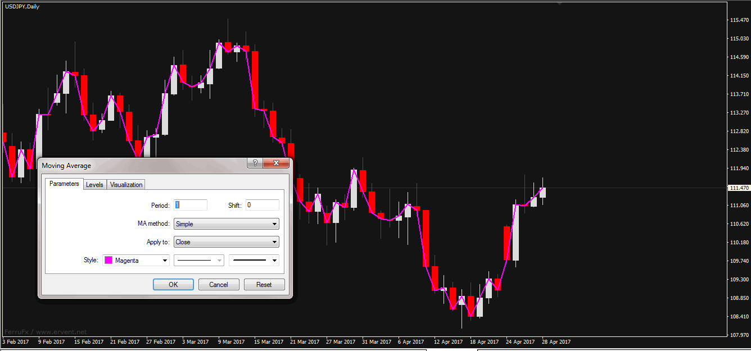Focus the Shift value field
The image size is (751, 351).
[262, 205]
